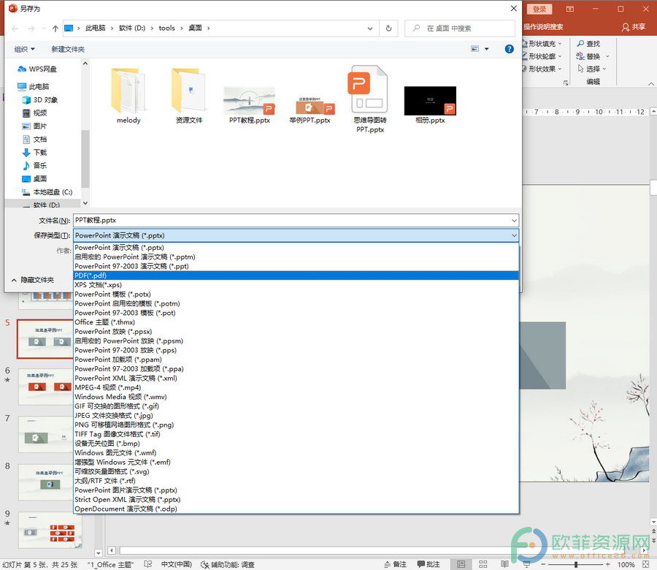657x570 pixels.
Task: Choose PDF(*.pdf) as the save type
Action: (x=296, y=275)
